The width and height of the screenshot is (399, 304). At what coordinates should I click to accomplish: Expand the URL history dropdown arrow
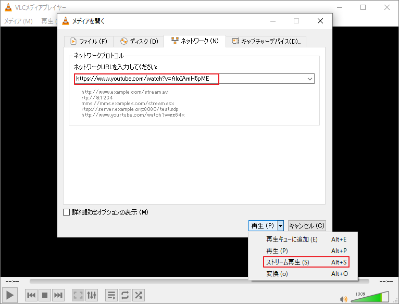point(310,79)
